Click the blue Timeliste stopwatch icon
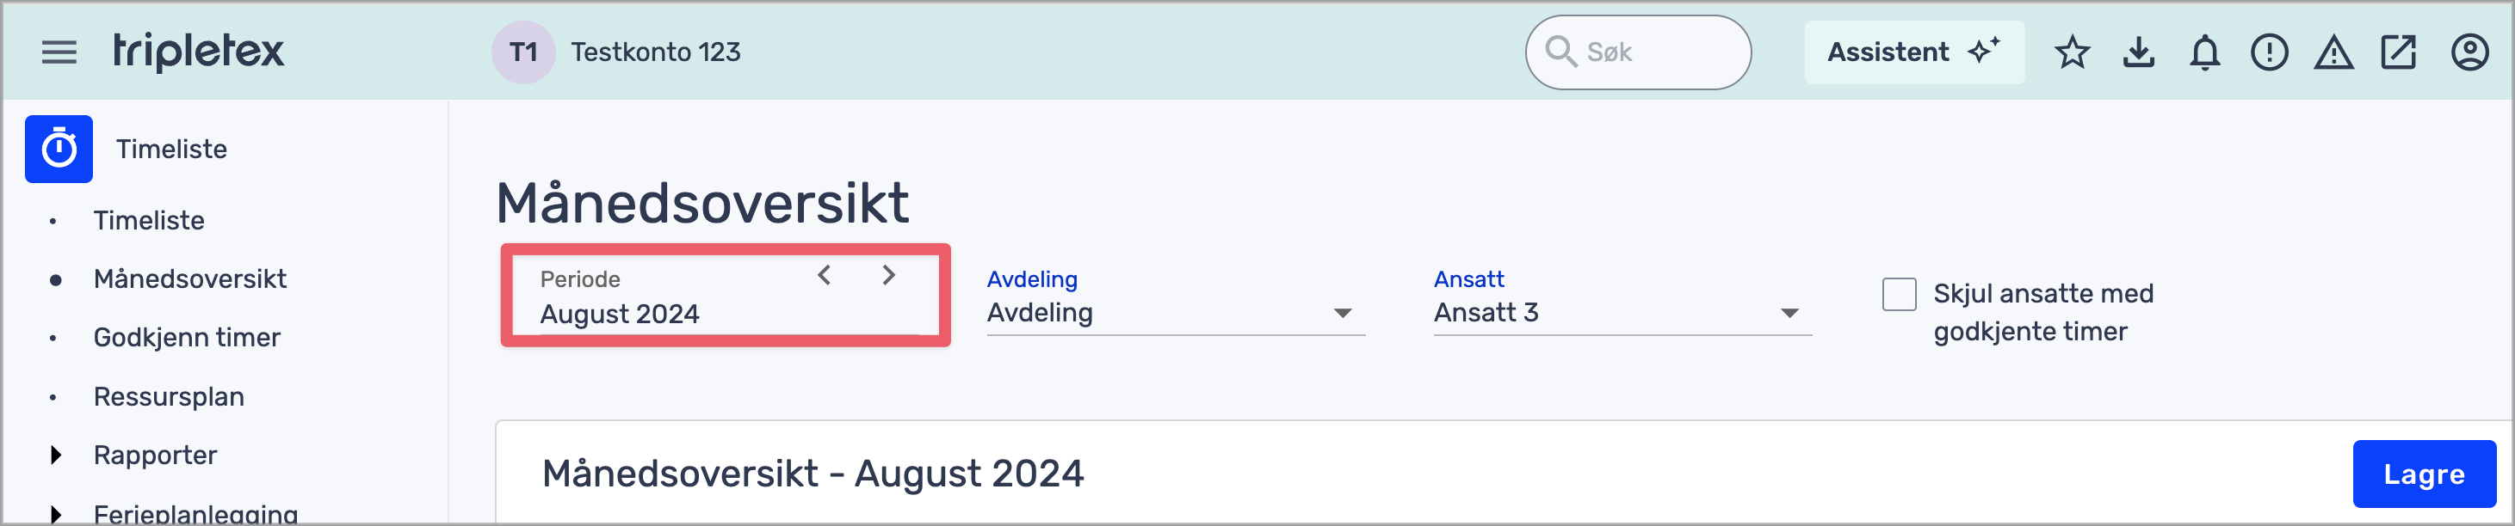 [x=59, y=149]
